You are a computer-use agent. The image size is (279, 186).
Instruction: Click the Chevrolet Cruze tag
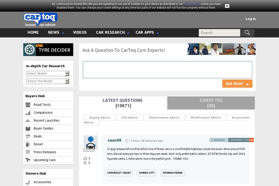point(119,173)
